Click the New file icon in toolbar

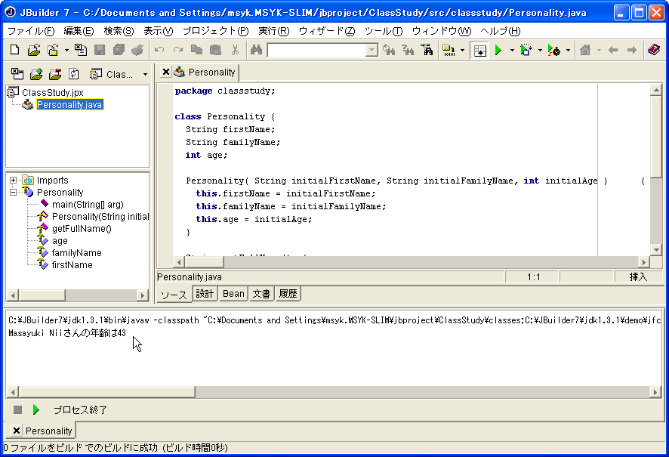pos(14,50)
